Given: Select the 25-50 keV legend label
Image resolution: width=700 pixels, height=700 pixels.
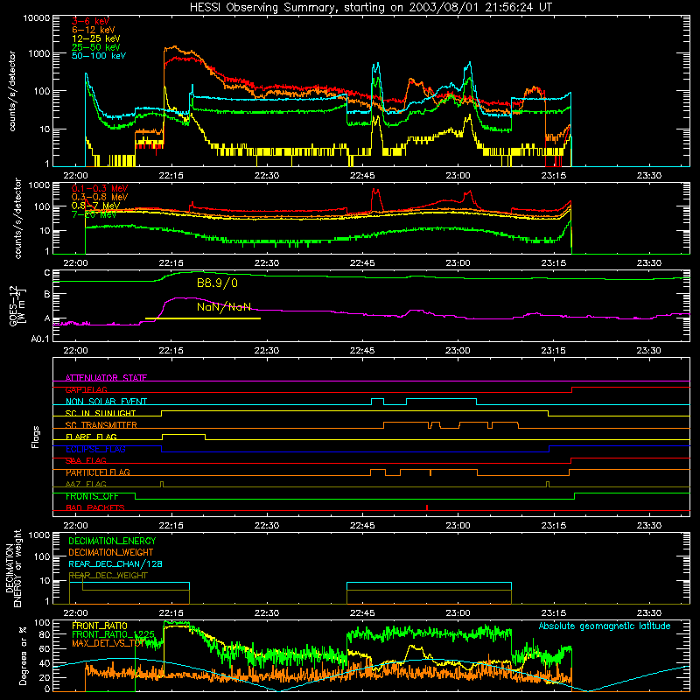Looking at the screenshot, I should pos(96,47).
